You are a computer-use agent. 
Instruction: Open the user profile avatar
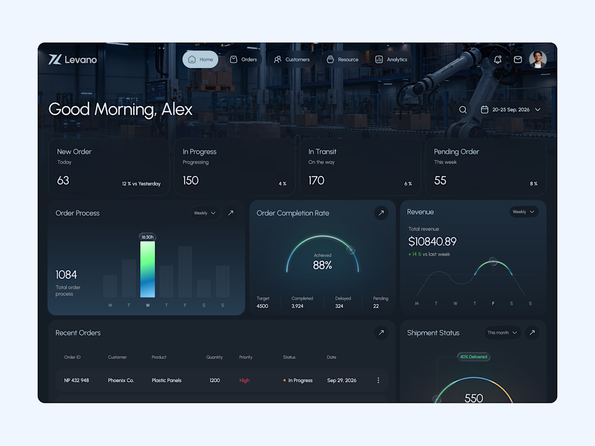[x=538, y=59]
